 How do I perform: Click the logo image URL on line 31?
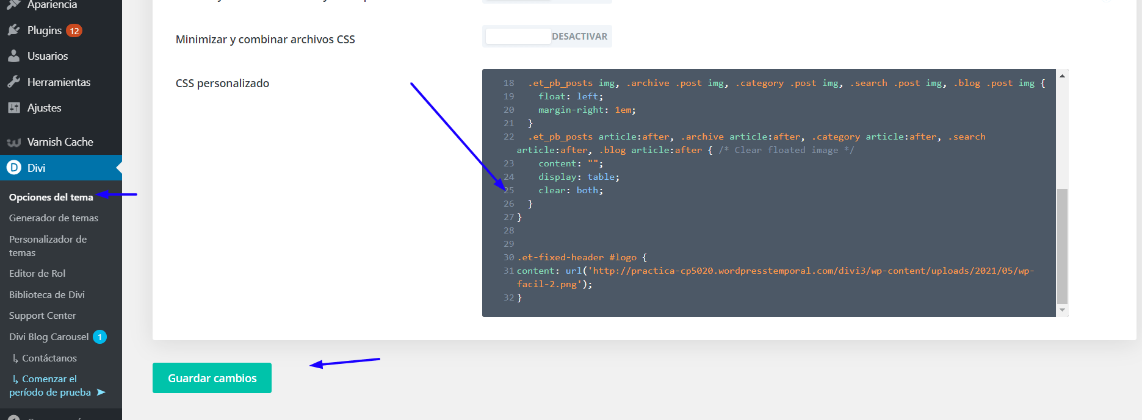tap(775, 277)
